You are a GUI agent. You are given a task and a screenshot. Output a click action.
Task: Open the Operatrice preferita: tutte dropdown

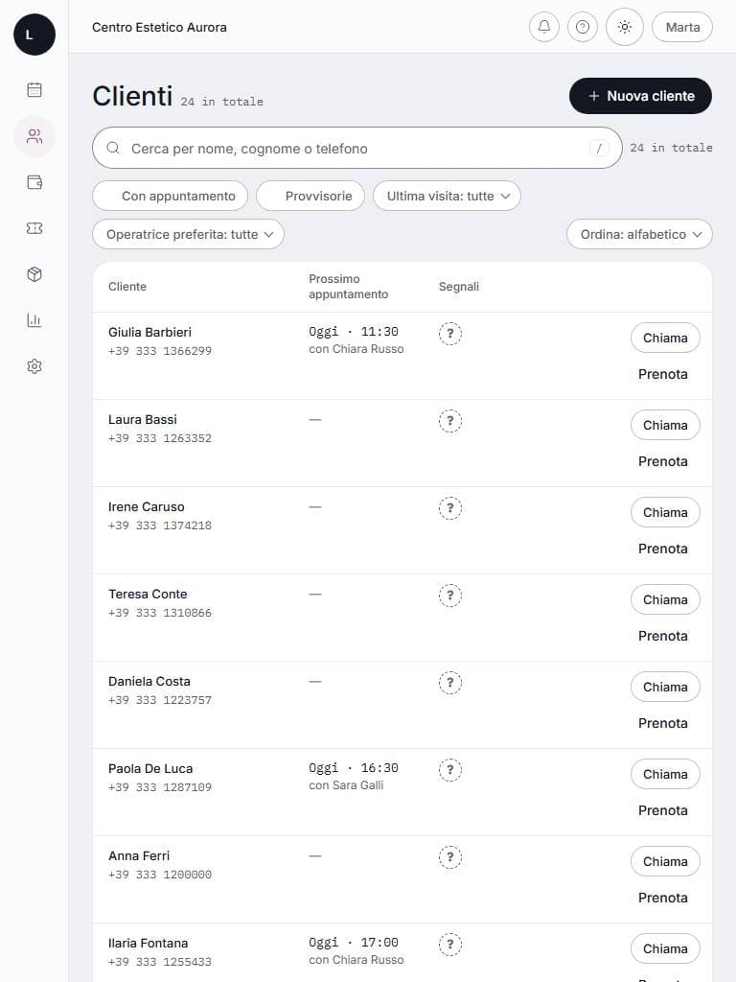189,234
